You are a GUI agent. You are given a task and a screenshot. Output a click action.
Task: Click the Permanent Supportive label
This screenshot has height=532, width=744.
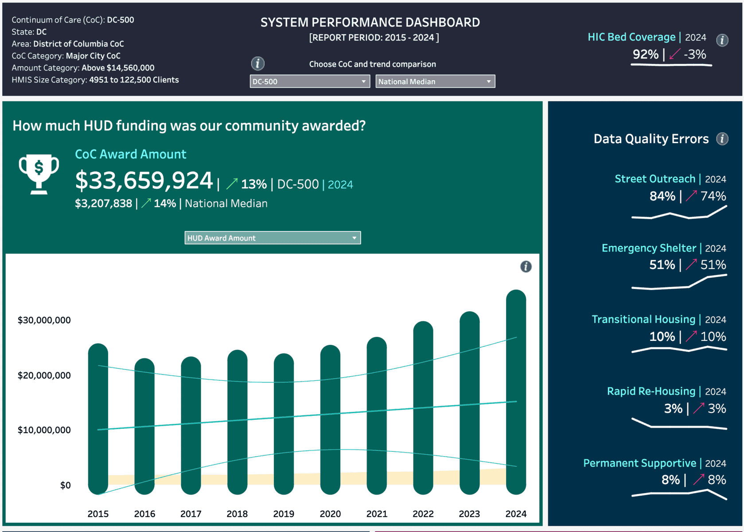[x=639, y=463]
